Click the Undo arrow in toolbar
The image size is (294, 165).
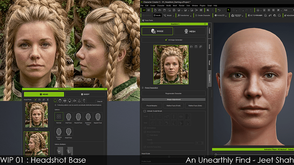pos(219,10)
